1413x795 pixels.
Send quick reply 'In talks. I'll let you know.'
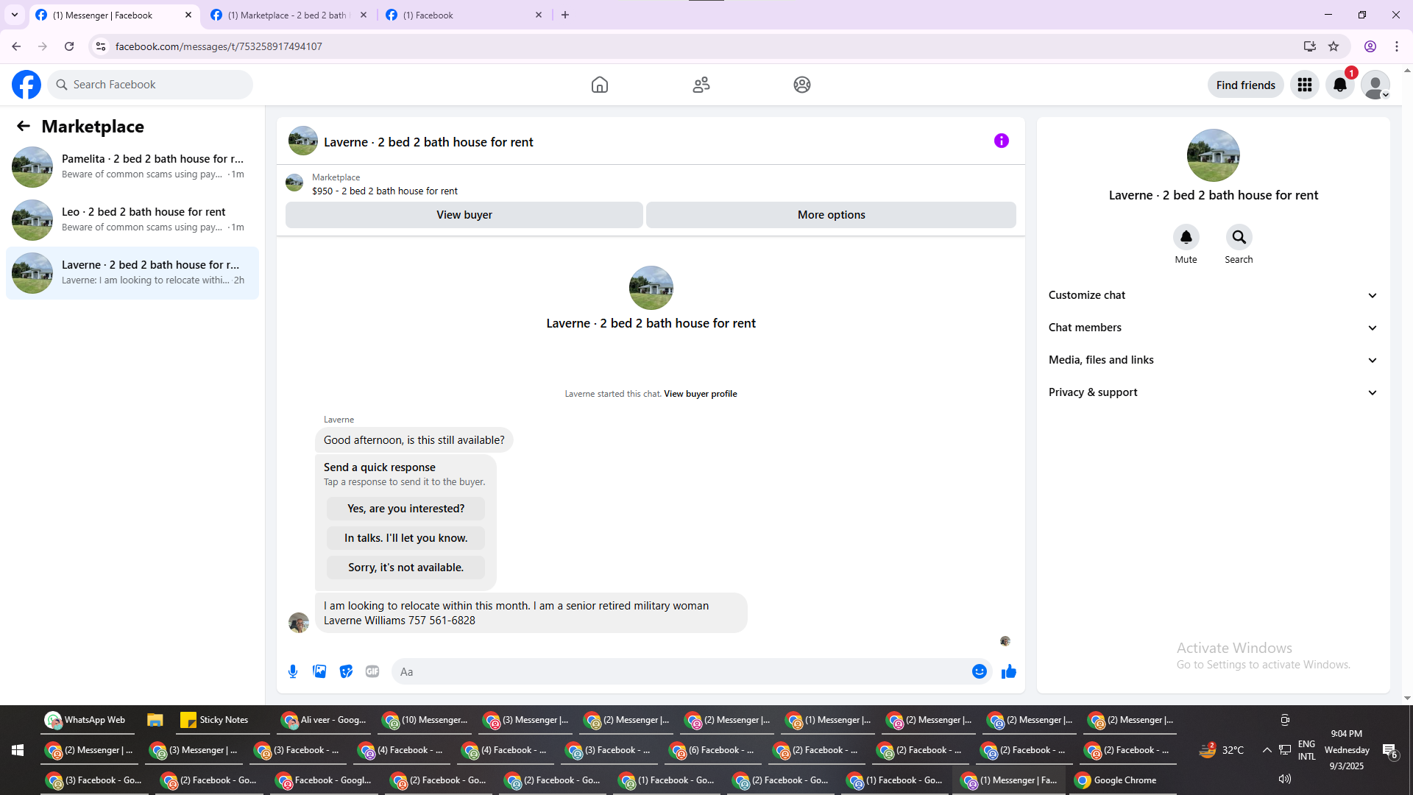click(406, 538)
